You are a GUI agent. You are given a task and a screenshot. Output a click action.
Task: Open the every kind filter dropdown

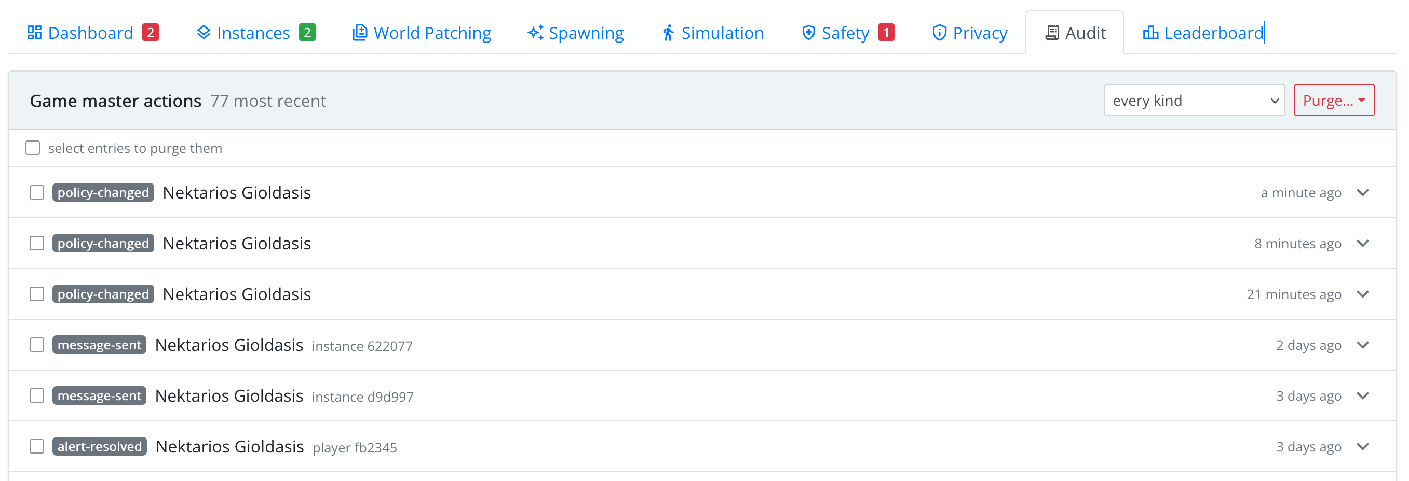point(1194,101)
